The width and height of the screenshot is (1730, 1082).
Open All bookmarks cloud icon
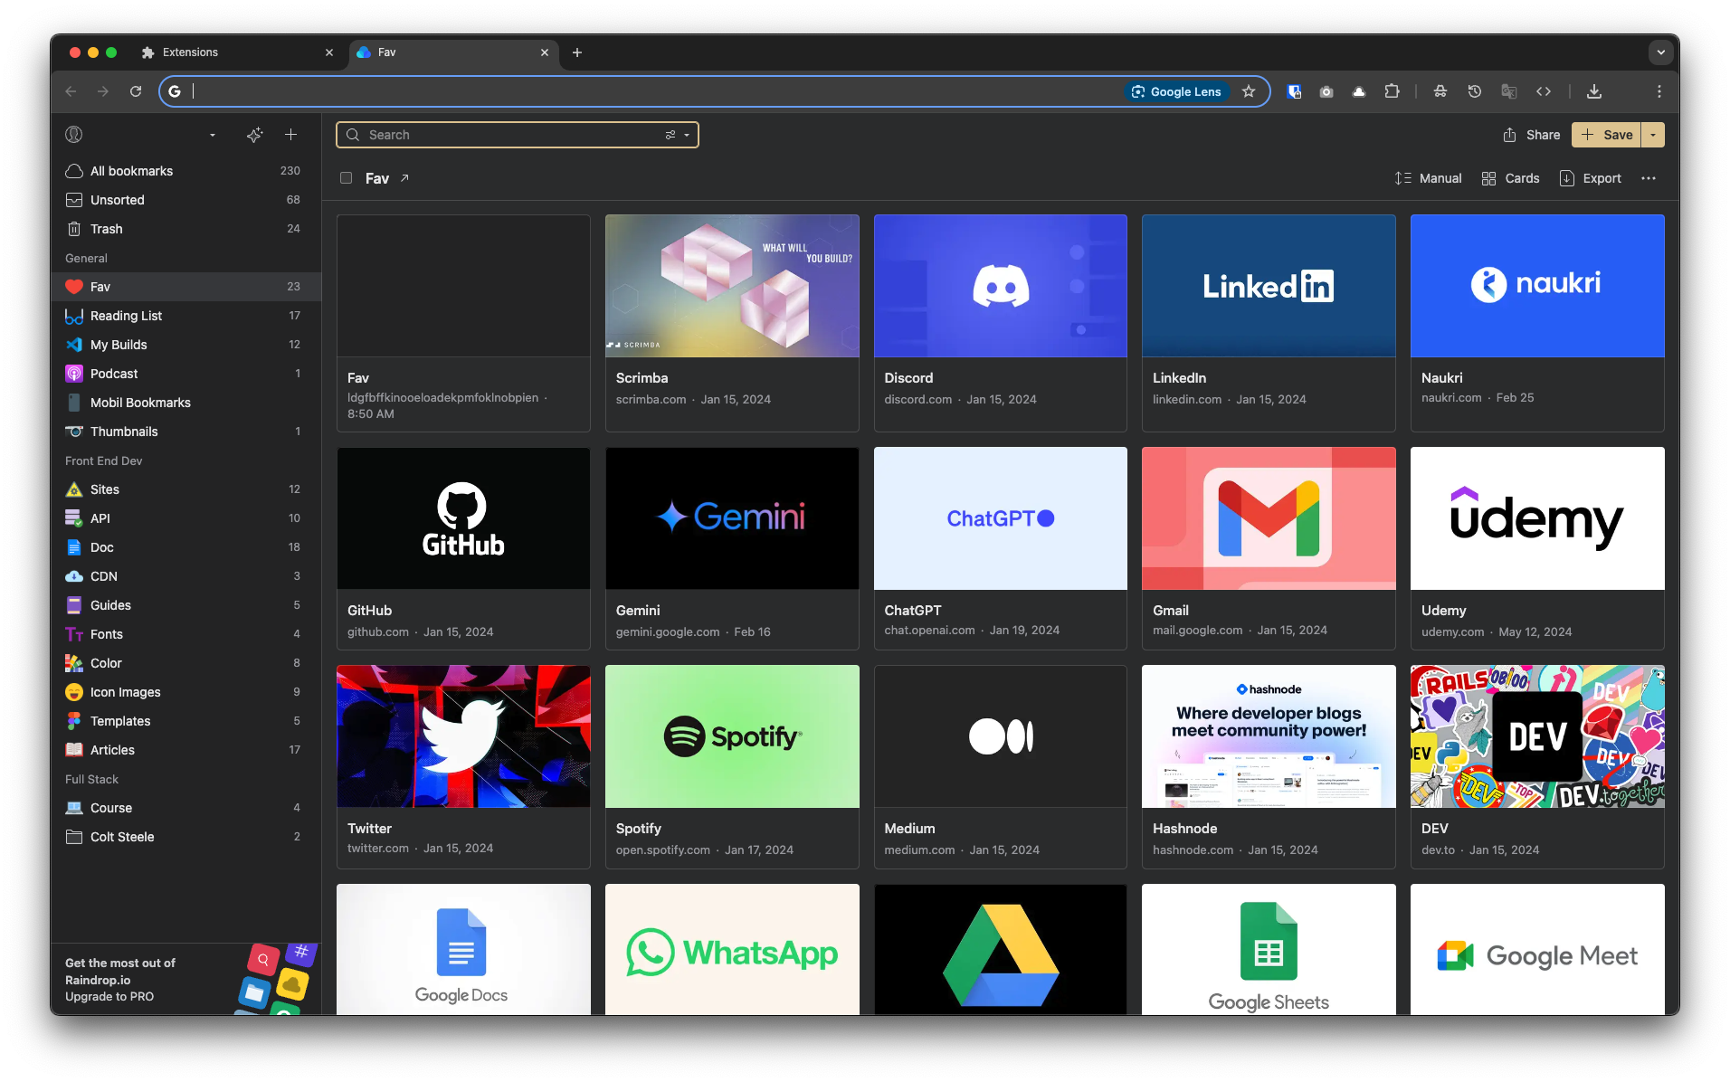74,171
